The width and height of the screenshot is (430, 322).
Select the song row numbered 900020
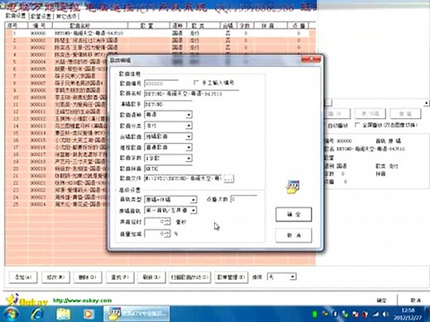coord(56,176)
